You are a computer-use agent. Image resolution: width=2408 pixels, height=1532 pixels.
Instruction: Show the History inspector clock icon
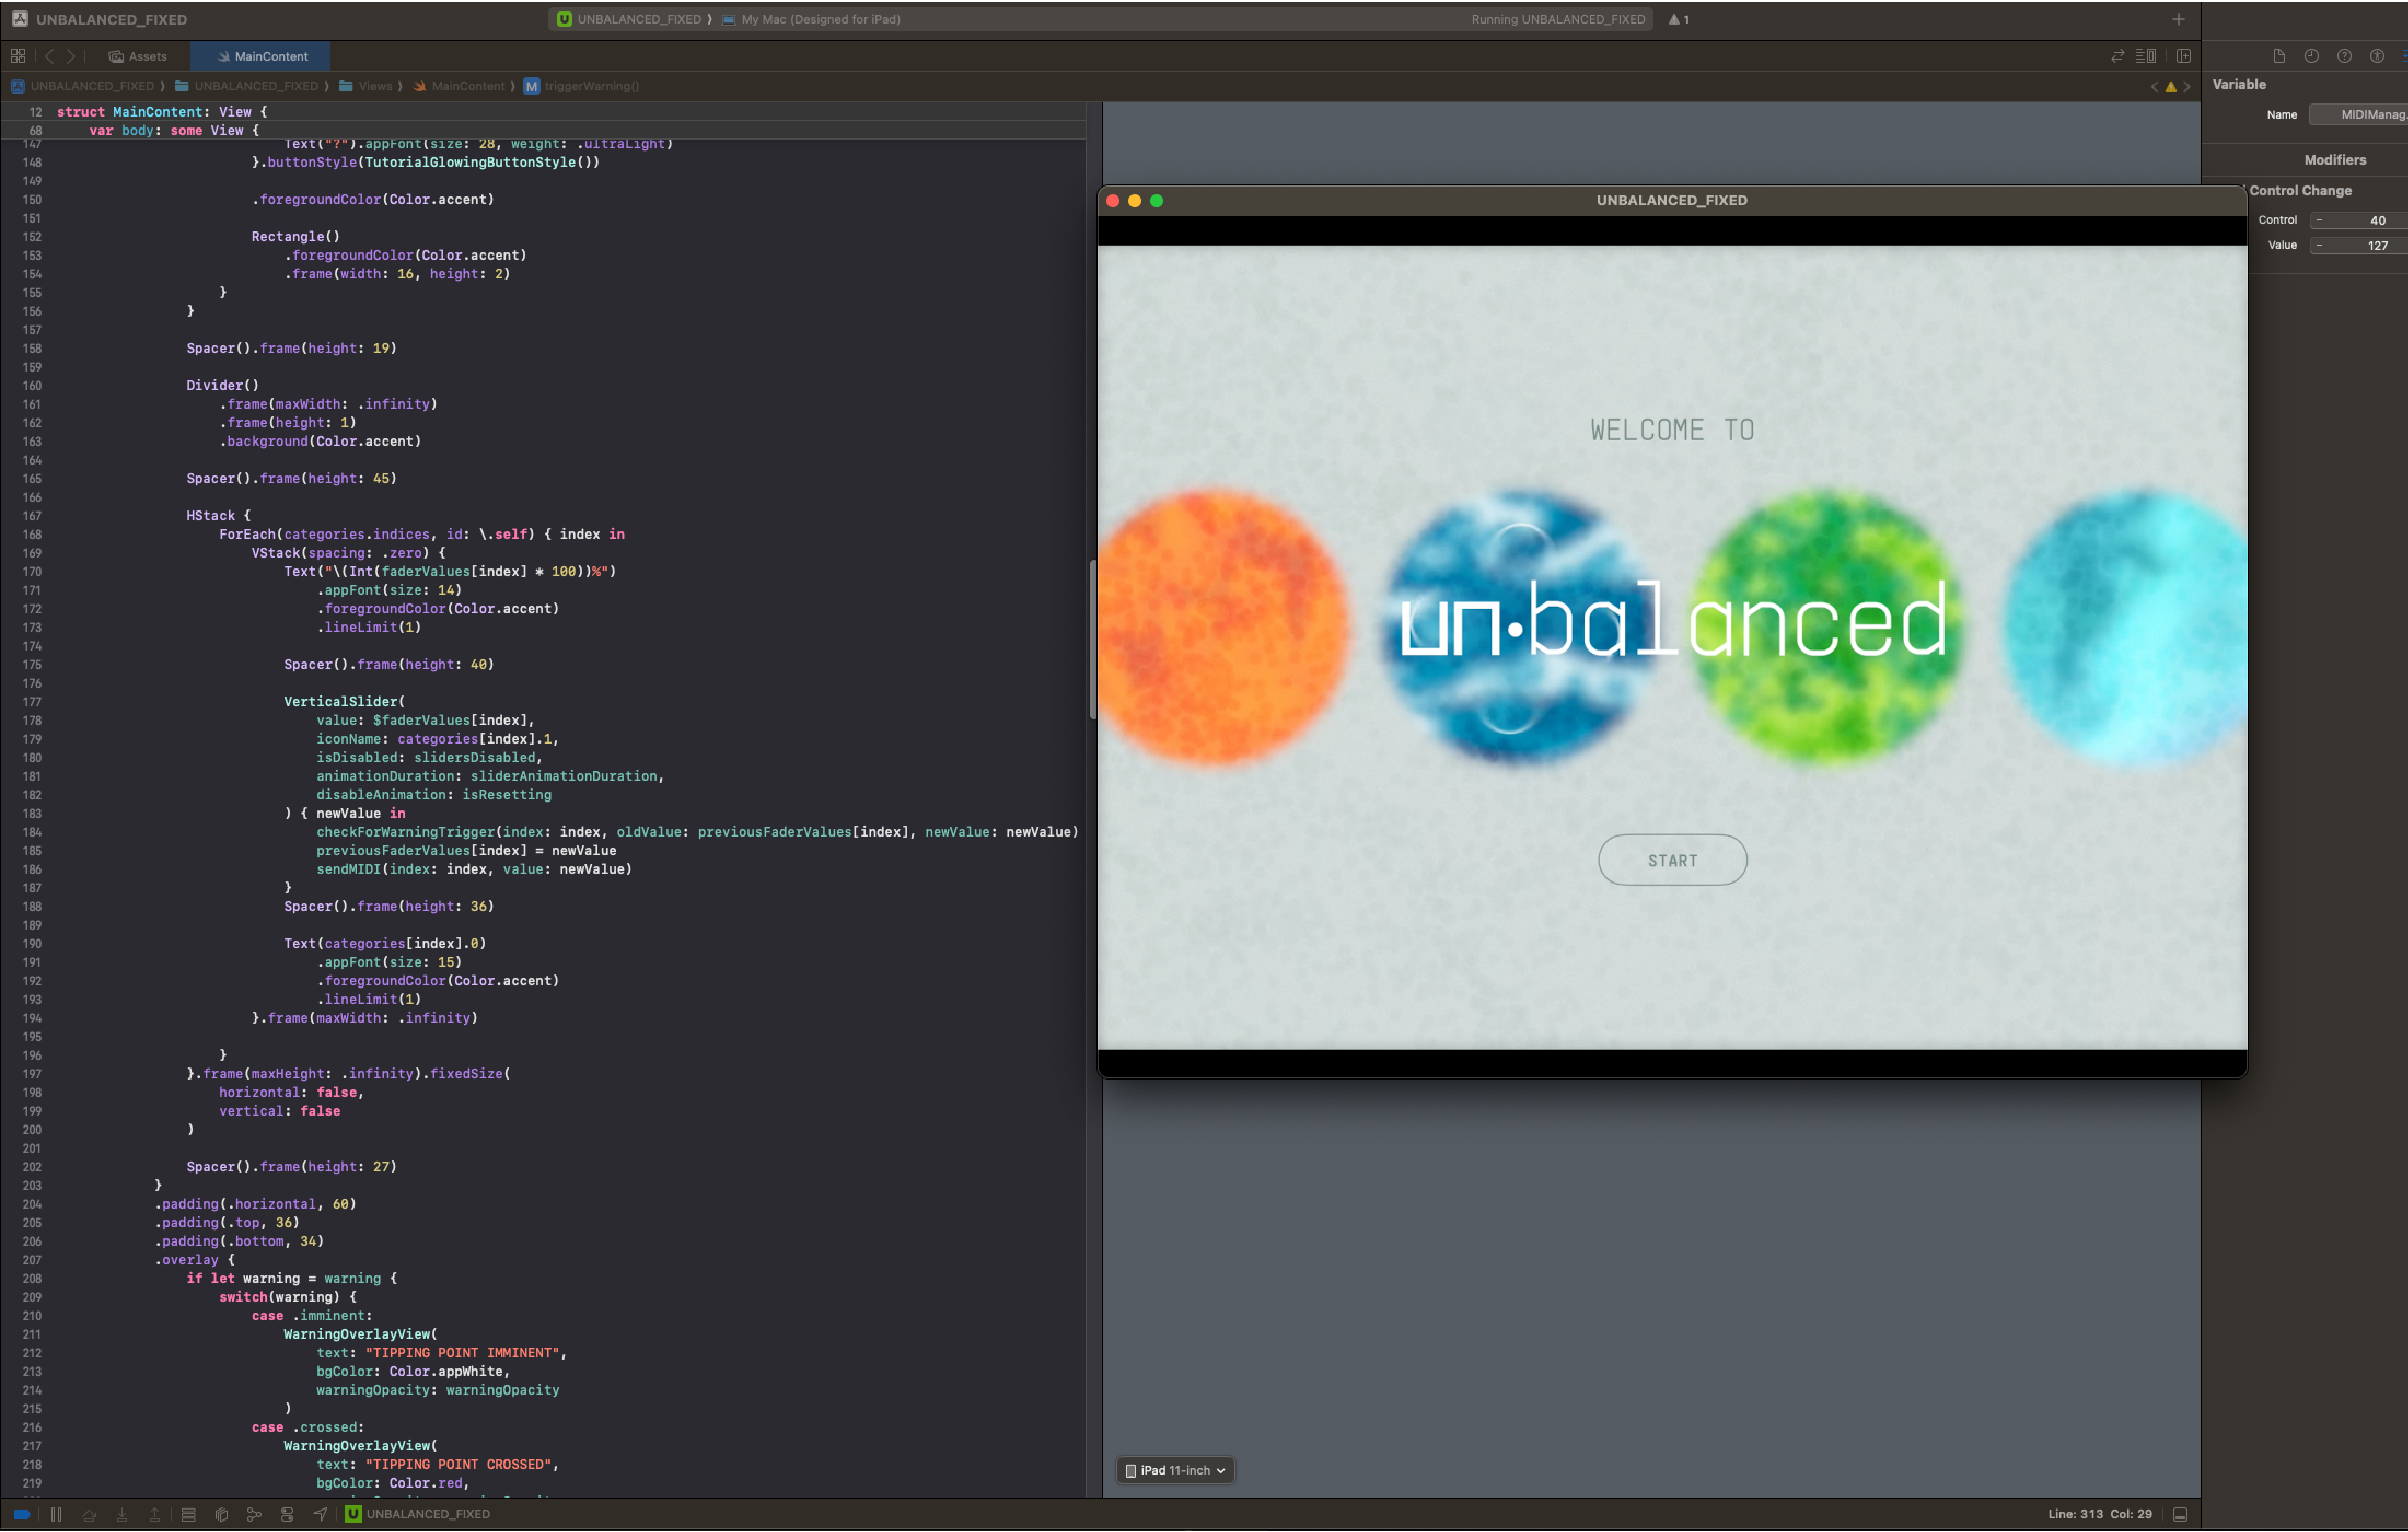point(2311,56)
